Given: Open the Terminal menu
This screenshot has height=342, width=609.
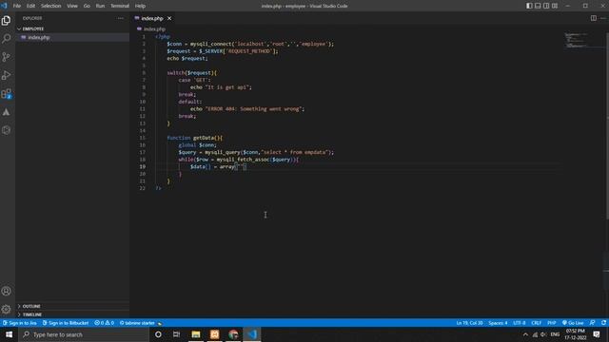Looking at the screenshot, I should [120, 6].
